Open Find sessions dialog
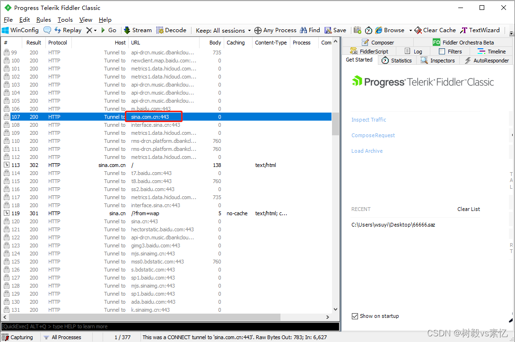515x342 pixels. 310,30
